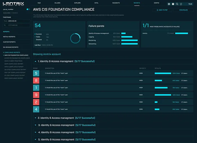
Task: Select GDPR Compliance Report
Action: tap(14, 64)
